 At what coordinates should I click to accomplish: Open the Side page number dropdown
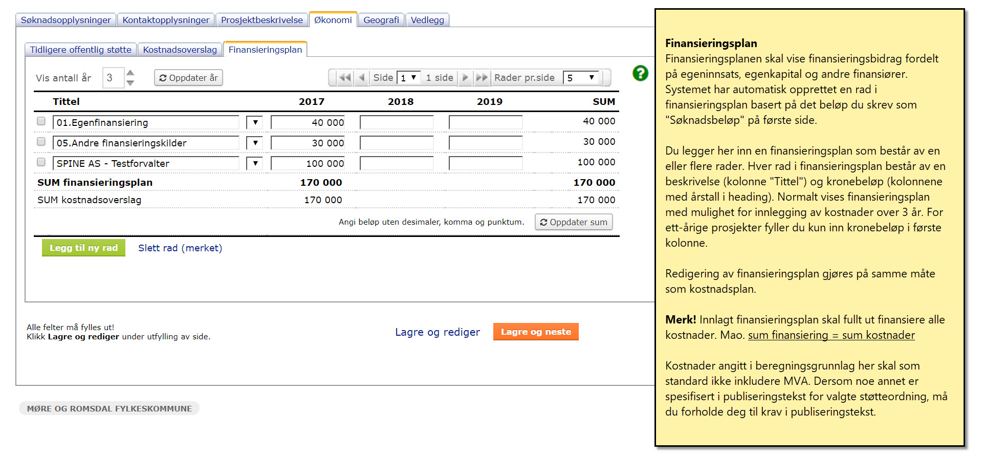tap(409, 78)
